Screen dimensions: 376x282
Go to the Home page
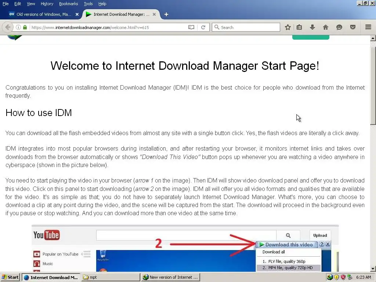tap(325, 27)
